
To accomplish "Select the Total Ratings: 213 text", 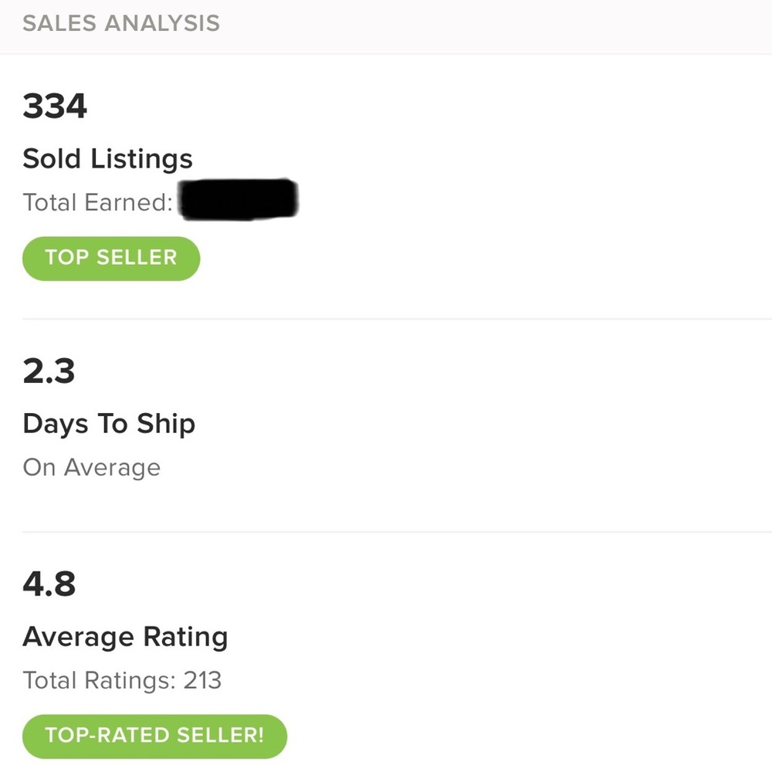I will coord(122,680).
